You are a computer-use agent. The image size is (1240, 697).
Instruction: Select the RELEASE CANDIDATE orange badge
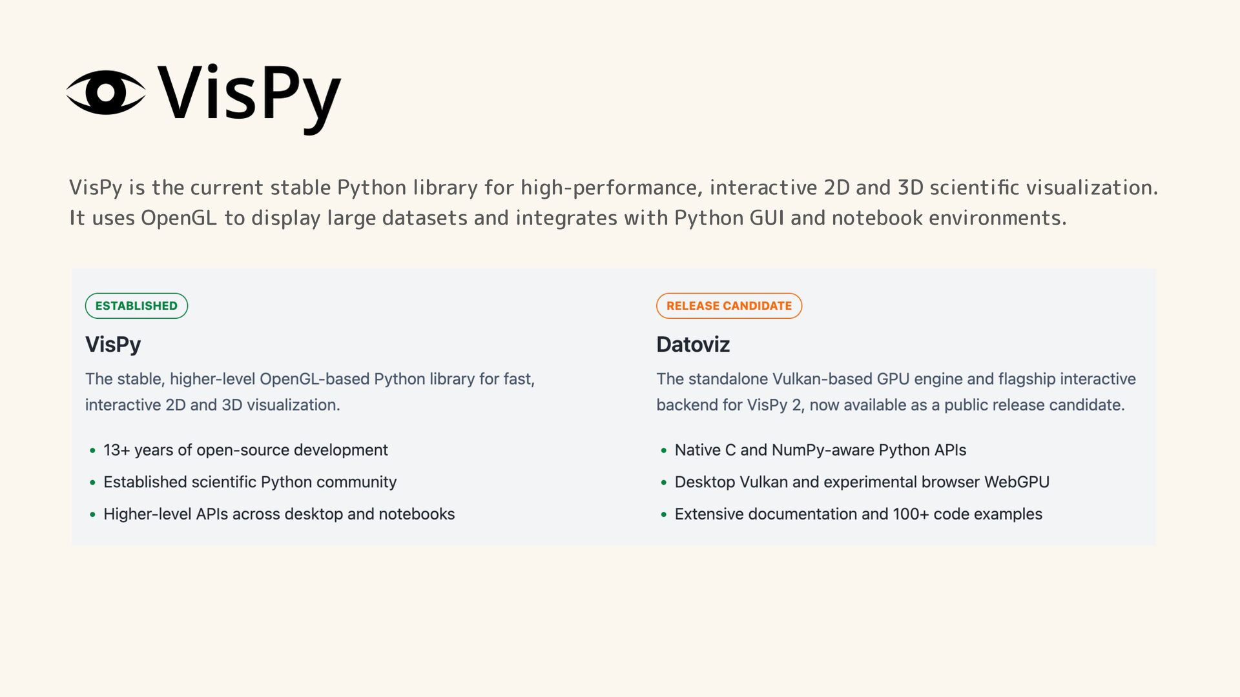pos(729,306)
